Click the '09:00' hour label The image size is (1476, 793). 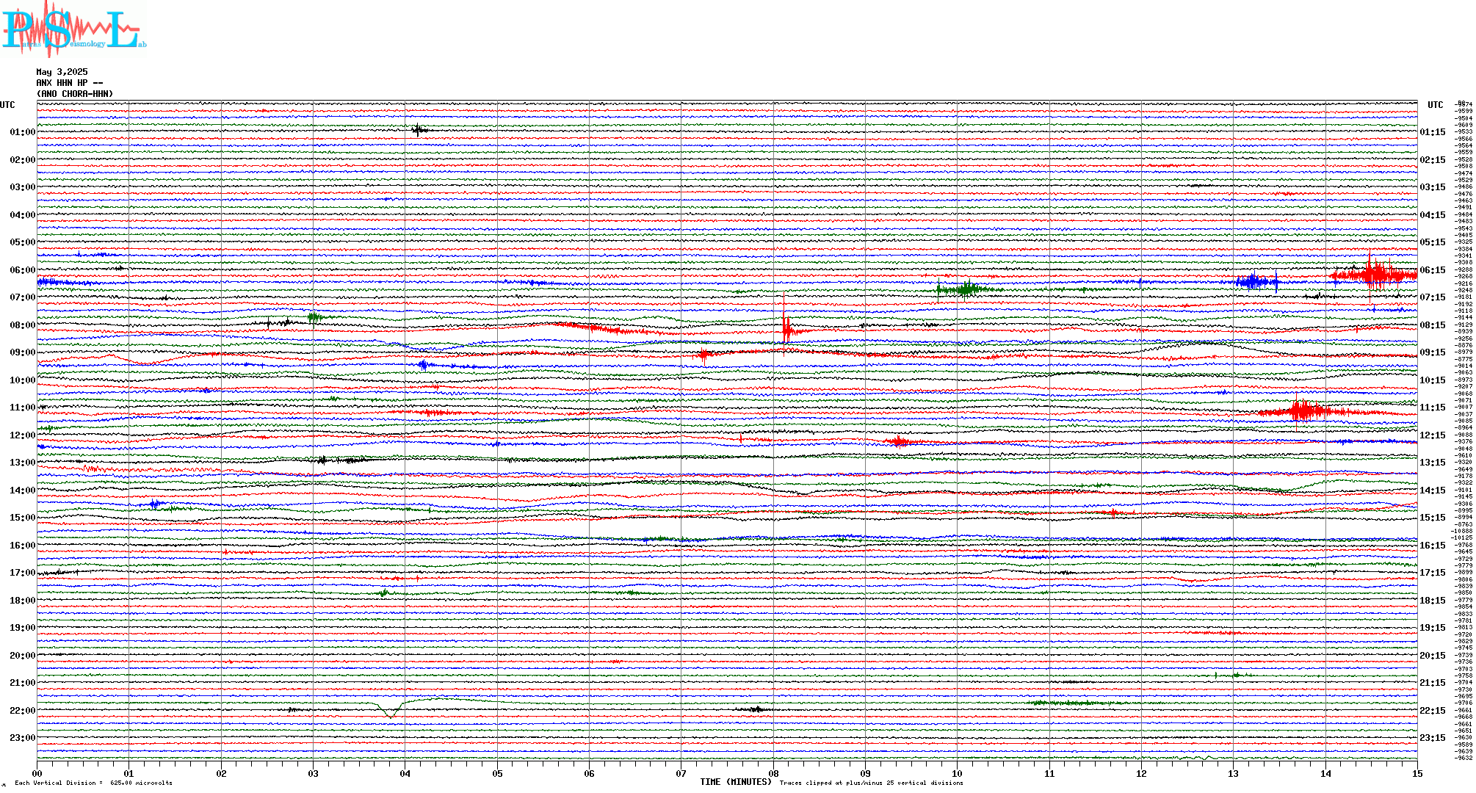pos(23,352)
